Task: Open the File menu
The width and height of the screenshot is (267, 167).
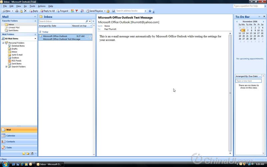Action: point(5,6)
